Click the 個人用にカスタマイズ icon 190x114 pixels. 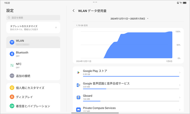[x=12, y=88]
